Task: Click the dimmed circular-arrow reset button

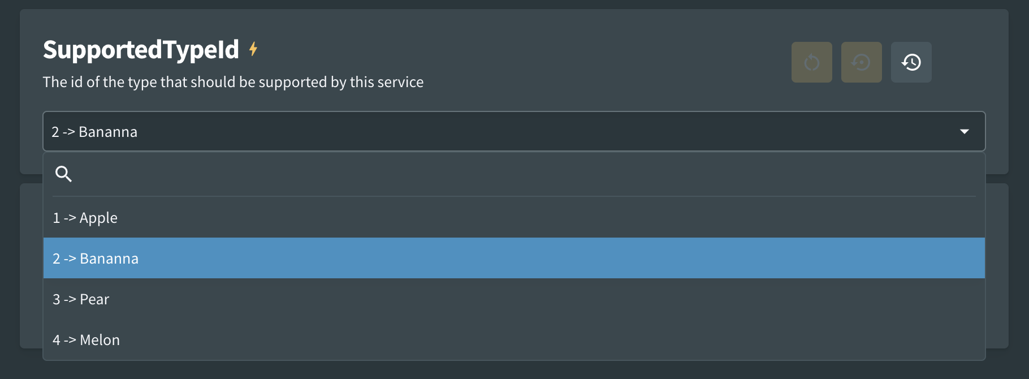Action: coord(812,62)
